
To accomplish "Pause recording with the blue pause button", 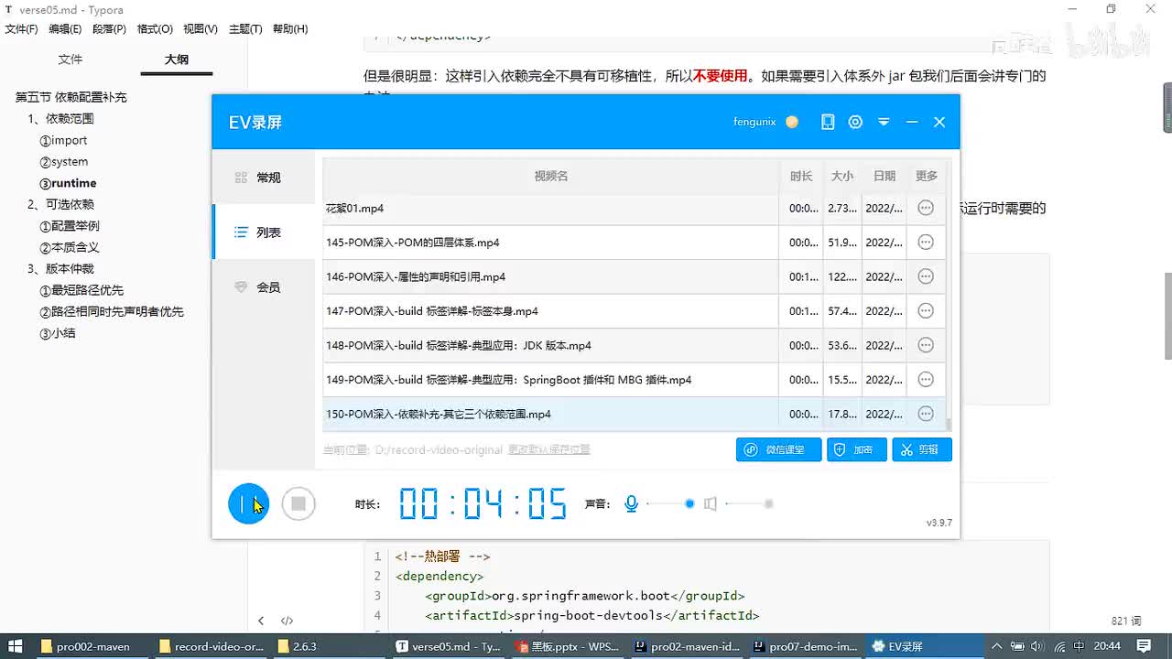I will point(248,503).
